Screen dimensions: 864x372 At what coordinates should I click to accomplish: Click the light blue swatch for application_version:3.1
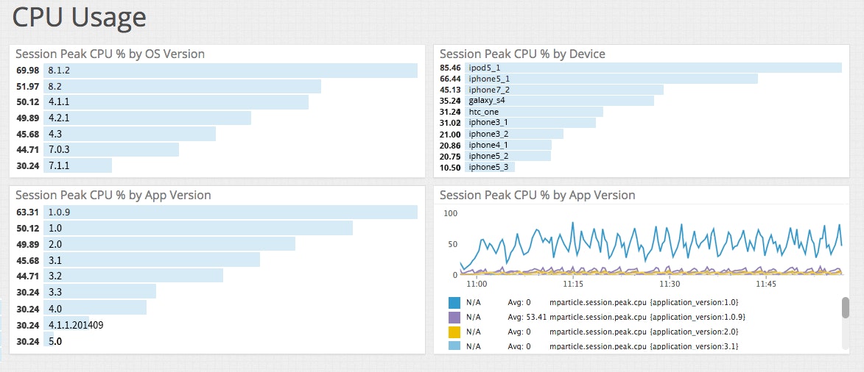(454, 346)
